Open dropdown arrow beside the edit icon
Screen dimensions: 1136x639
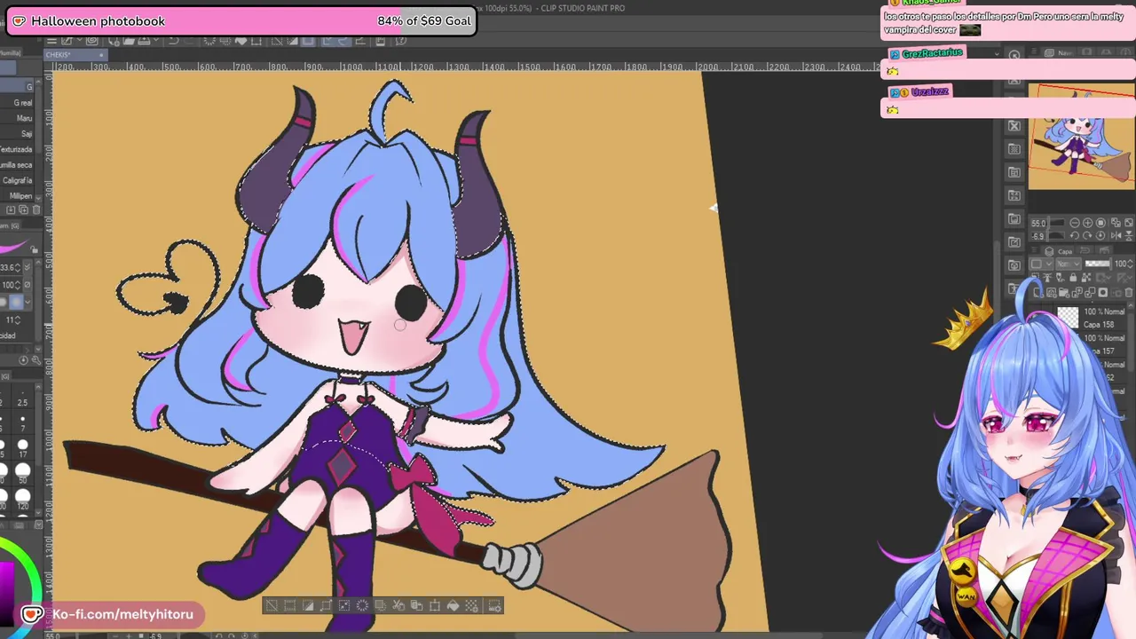[x=79, y=41]
